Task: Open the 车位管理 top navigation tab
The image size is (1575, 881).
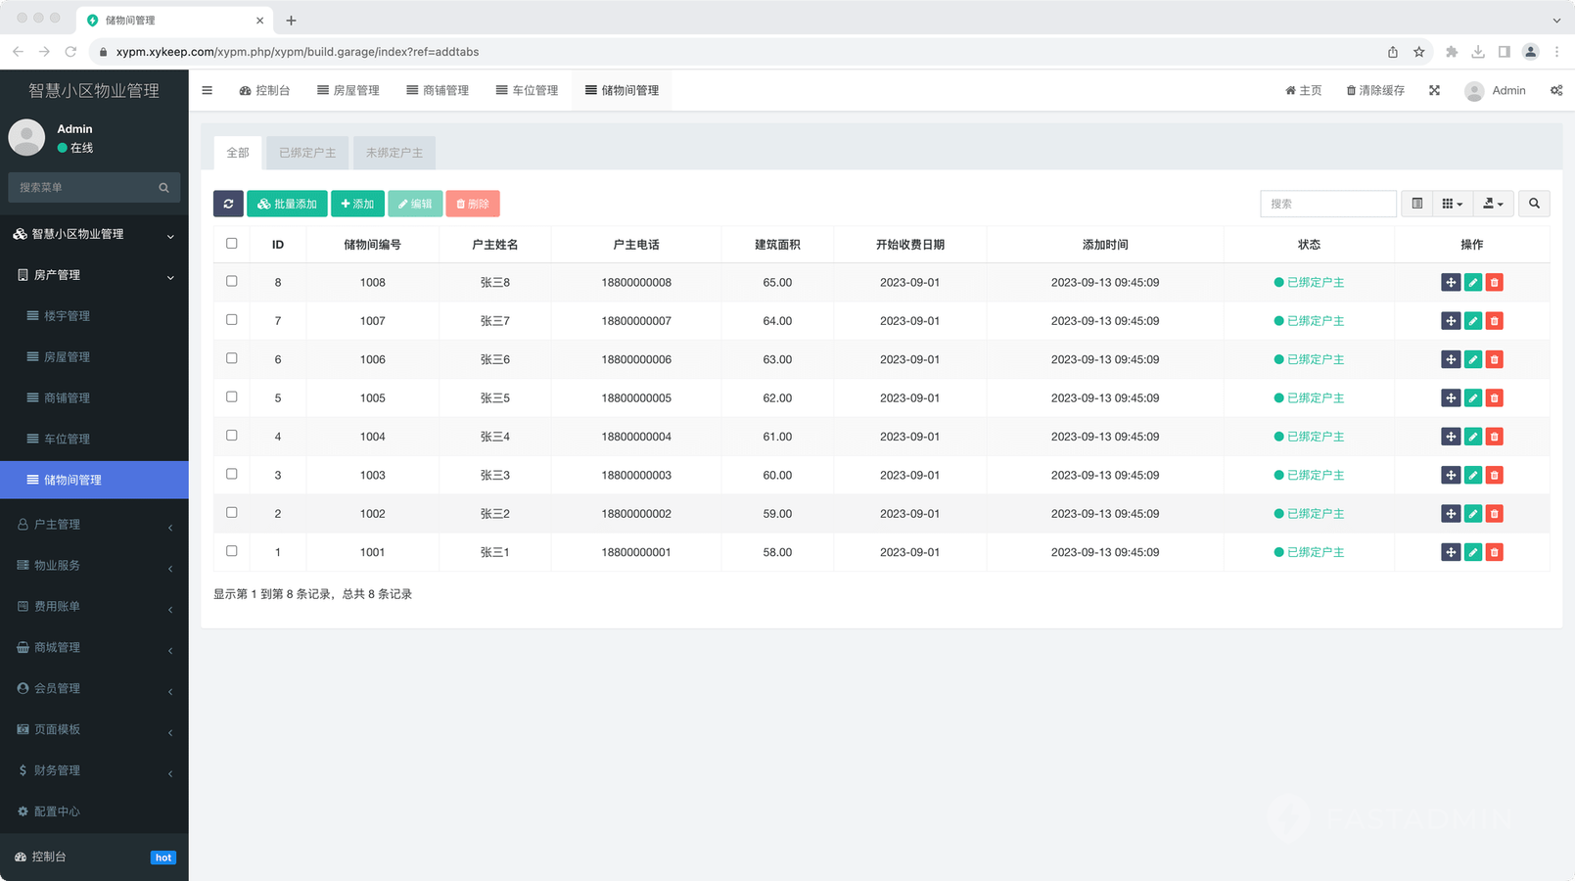Action: (x=527, y=90)
